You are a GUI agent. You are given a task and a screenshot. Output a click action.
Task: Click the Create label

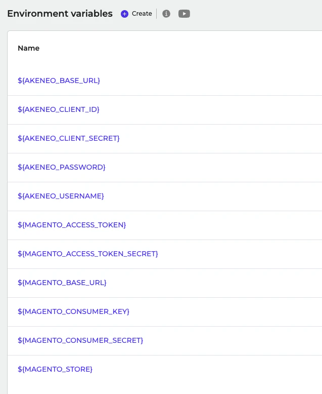(x=142, y=14)
